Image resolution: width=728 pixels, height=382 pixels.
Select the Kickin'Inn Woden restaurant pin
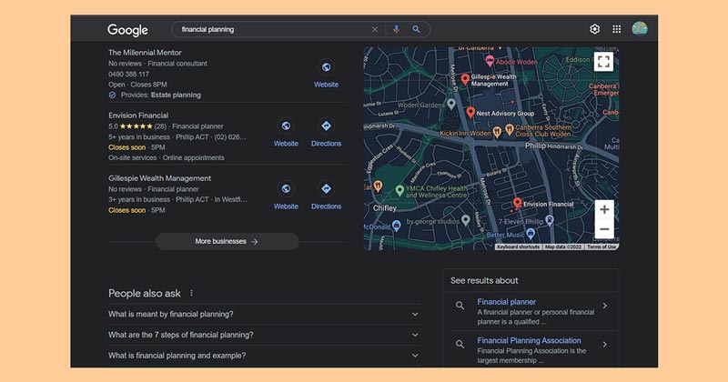click(497, 132)
